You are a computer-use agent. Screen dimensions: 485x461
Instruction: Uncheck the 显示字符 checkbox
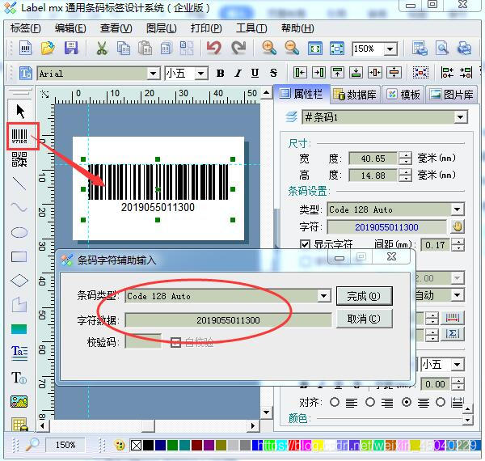305,244
